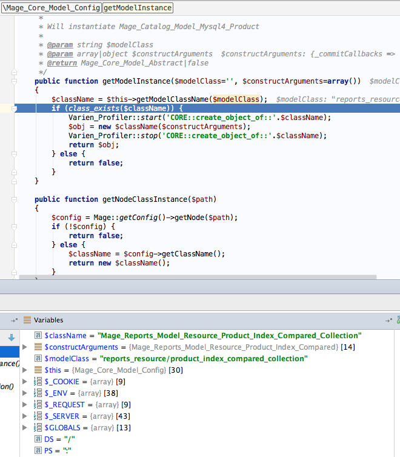Click the editor horizontal scrollbar
This screenshot has height=457, width=400.
pos(198,277)
